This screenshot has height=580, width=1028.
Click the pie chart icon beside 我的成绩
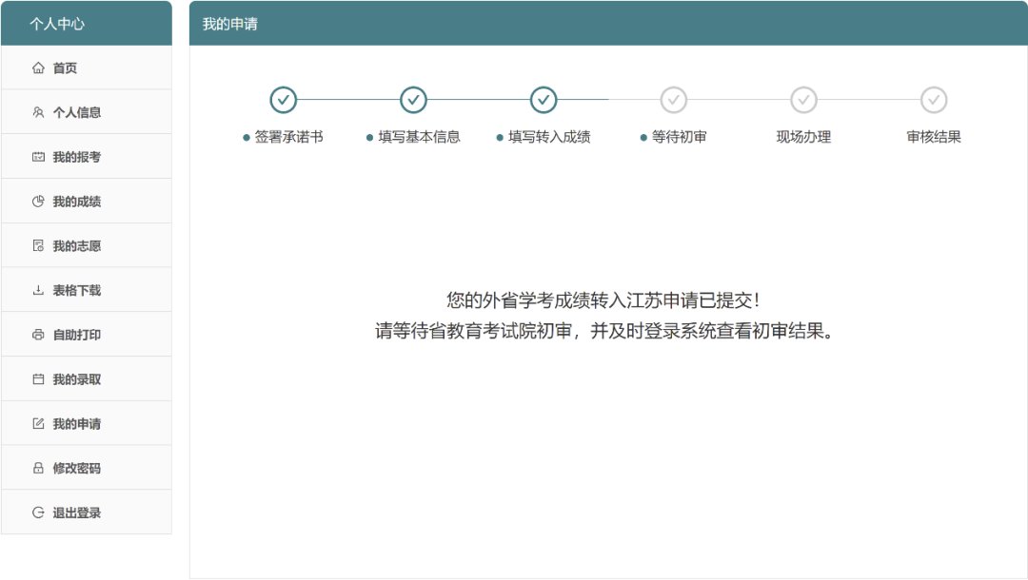38,202
